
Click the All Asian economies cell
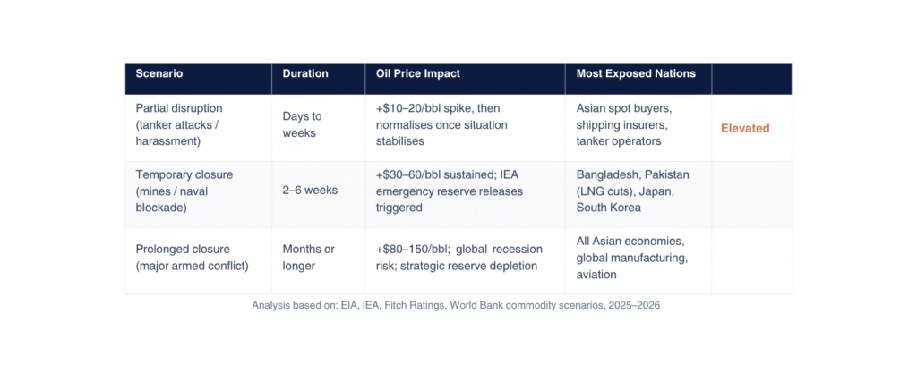(x=631, y=257)
